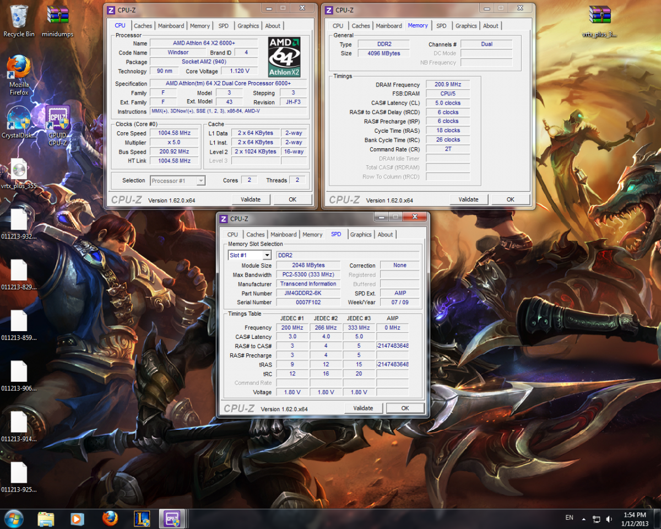Select the 011213-914 dump file
This screenshot has width=661, height=529.
(x=19, y=427)
